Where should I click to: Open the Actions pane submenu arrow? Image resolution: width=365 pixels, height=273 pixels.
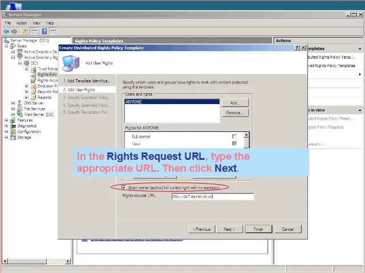[360, 75]
